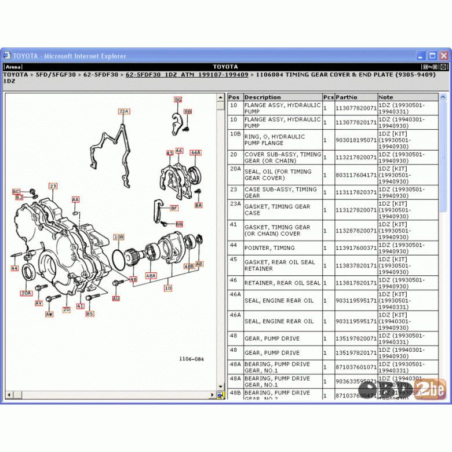Select part number 113077820071

pyautogui.click(x=356, y=108)
